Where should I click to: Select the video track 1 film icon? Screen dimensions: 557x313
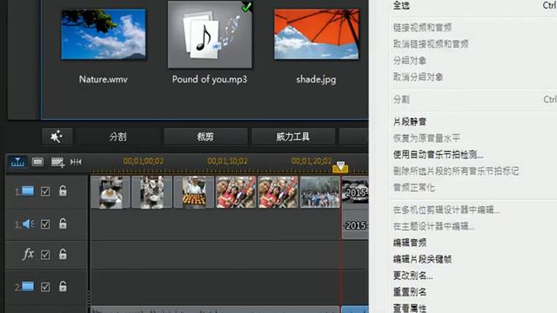(x=28, y=191)
